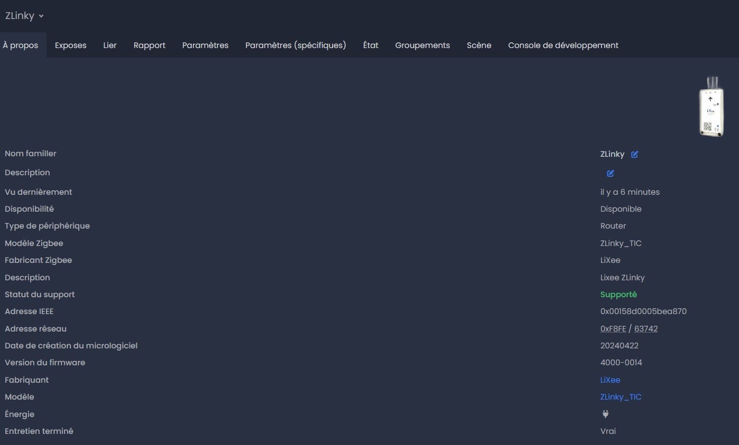The image size is (739, 445).
Task: Click the 'Type de périphérique' label
Action: [48, 226]
